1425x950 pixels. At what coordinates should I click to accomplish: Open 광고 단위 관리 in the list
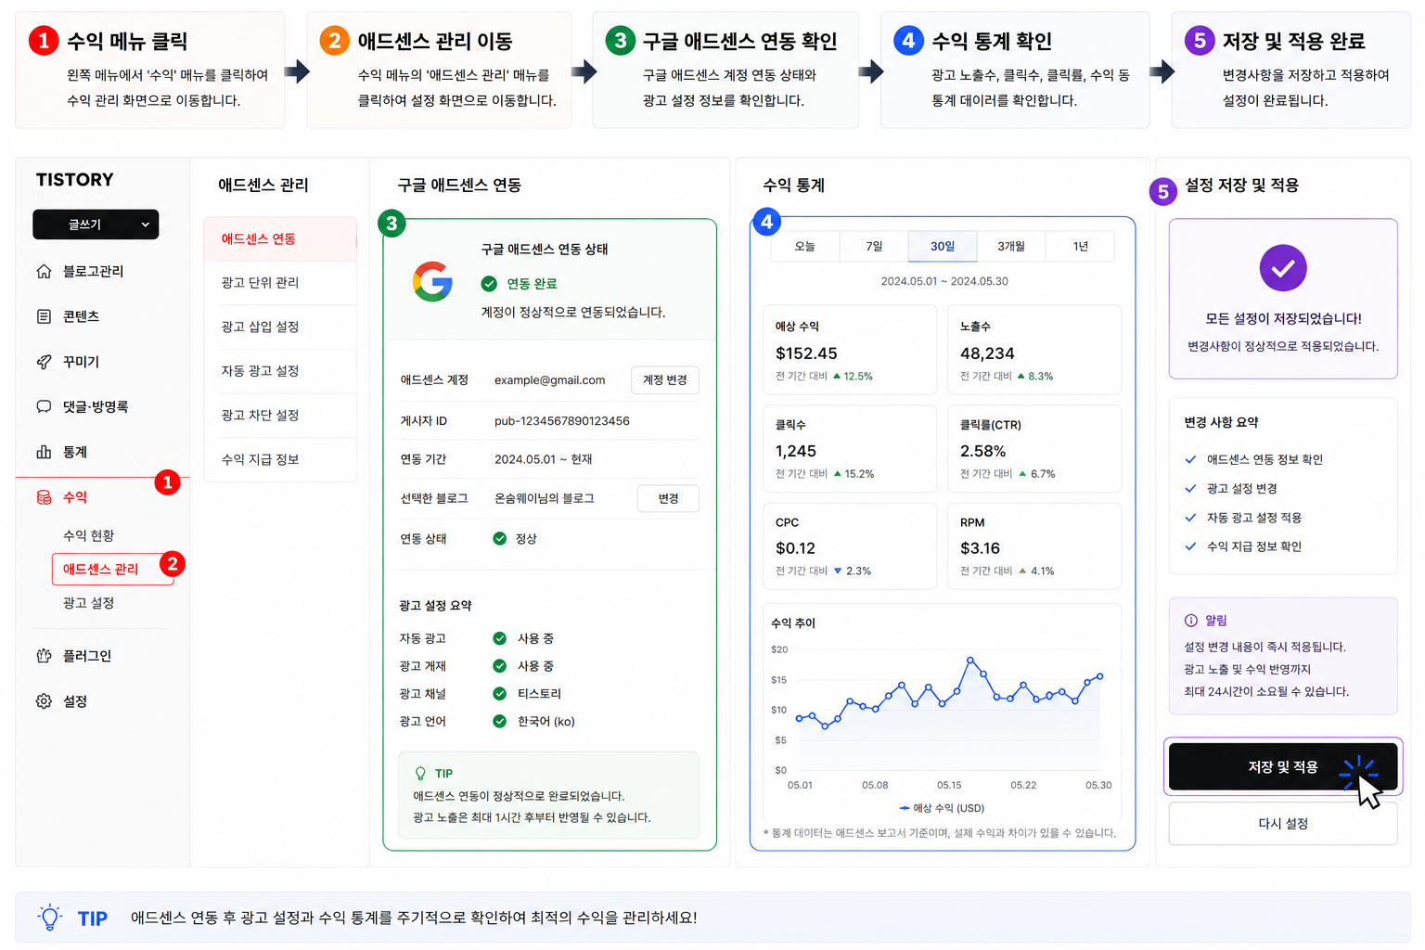pyautogui.click(x=280, y=283)
